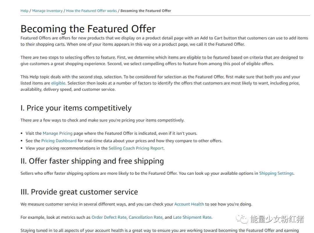The width and height of the screenshot is (314, 233).
Task: Click the Price your items competitively heading
Action: 76,108
